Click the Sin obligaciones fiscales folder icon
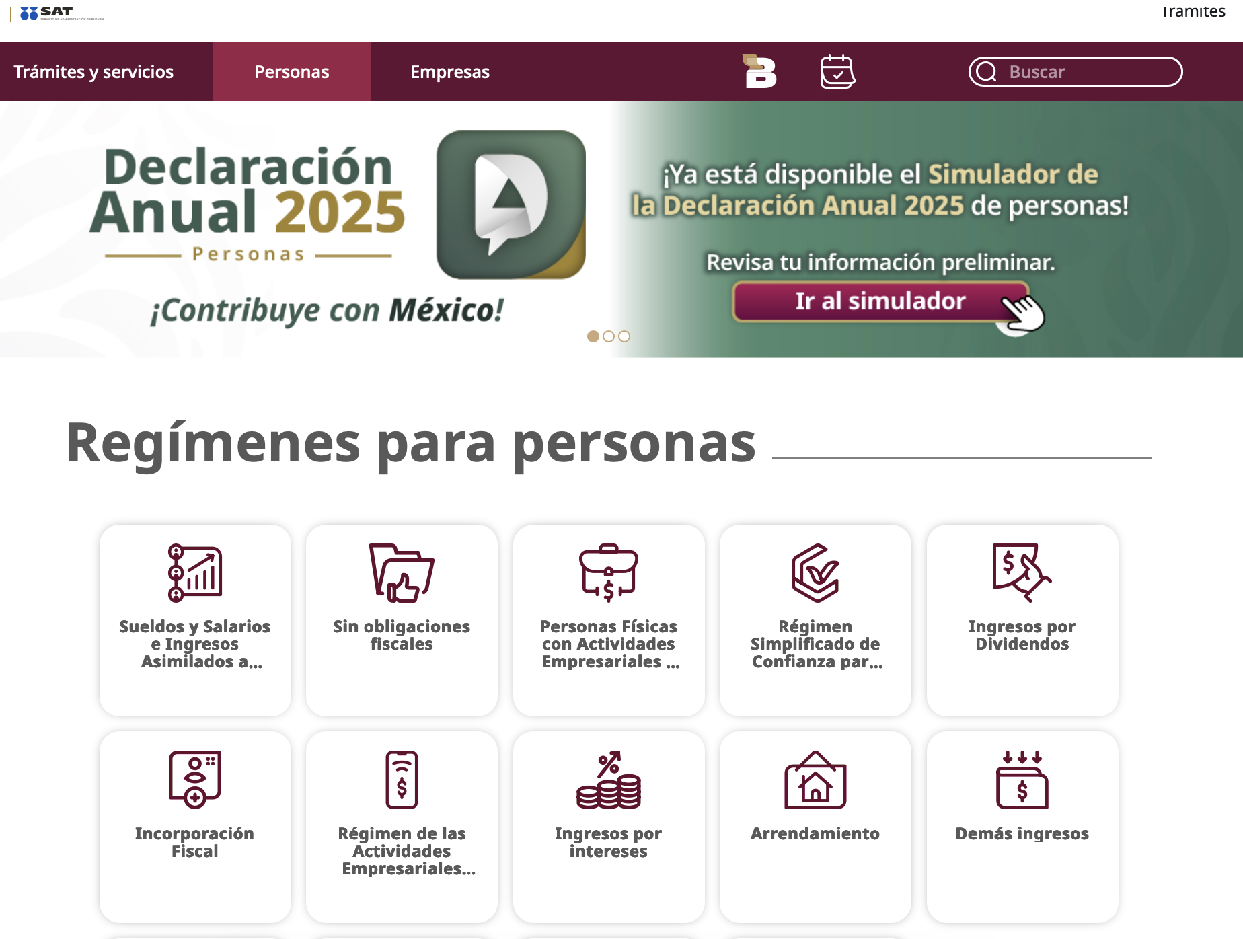 point(402,572)
